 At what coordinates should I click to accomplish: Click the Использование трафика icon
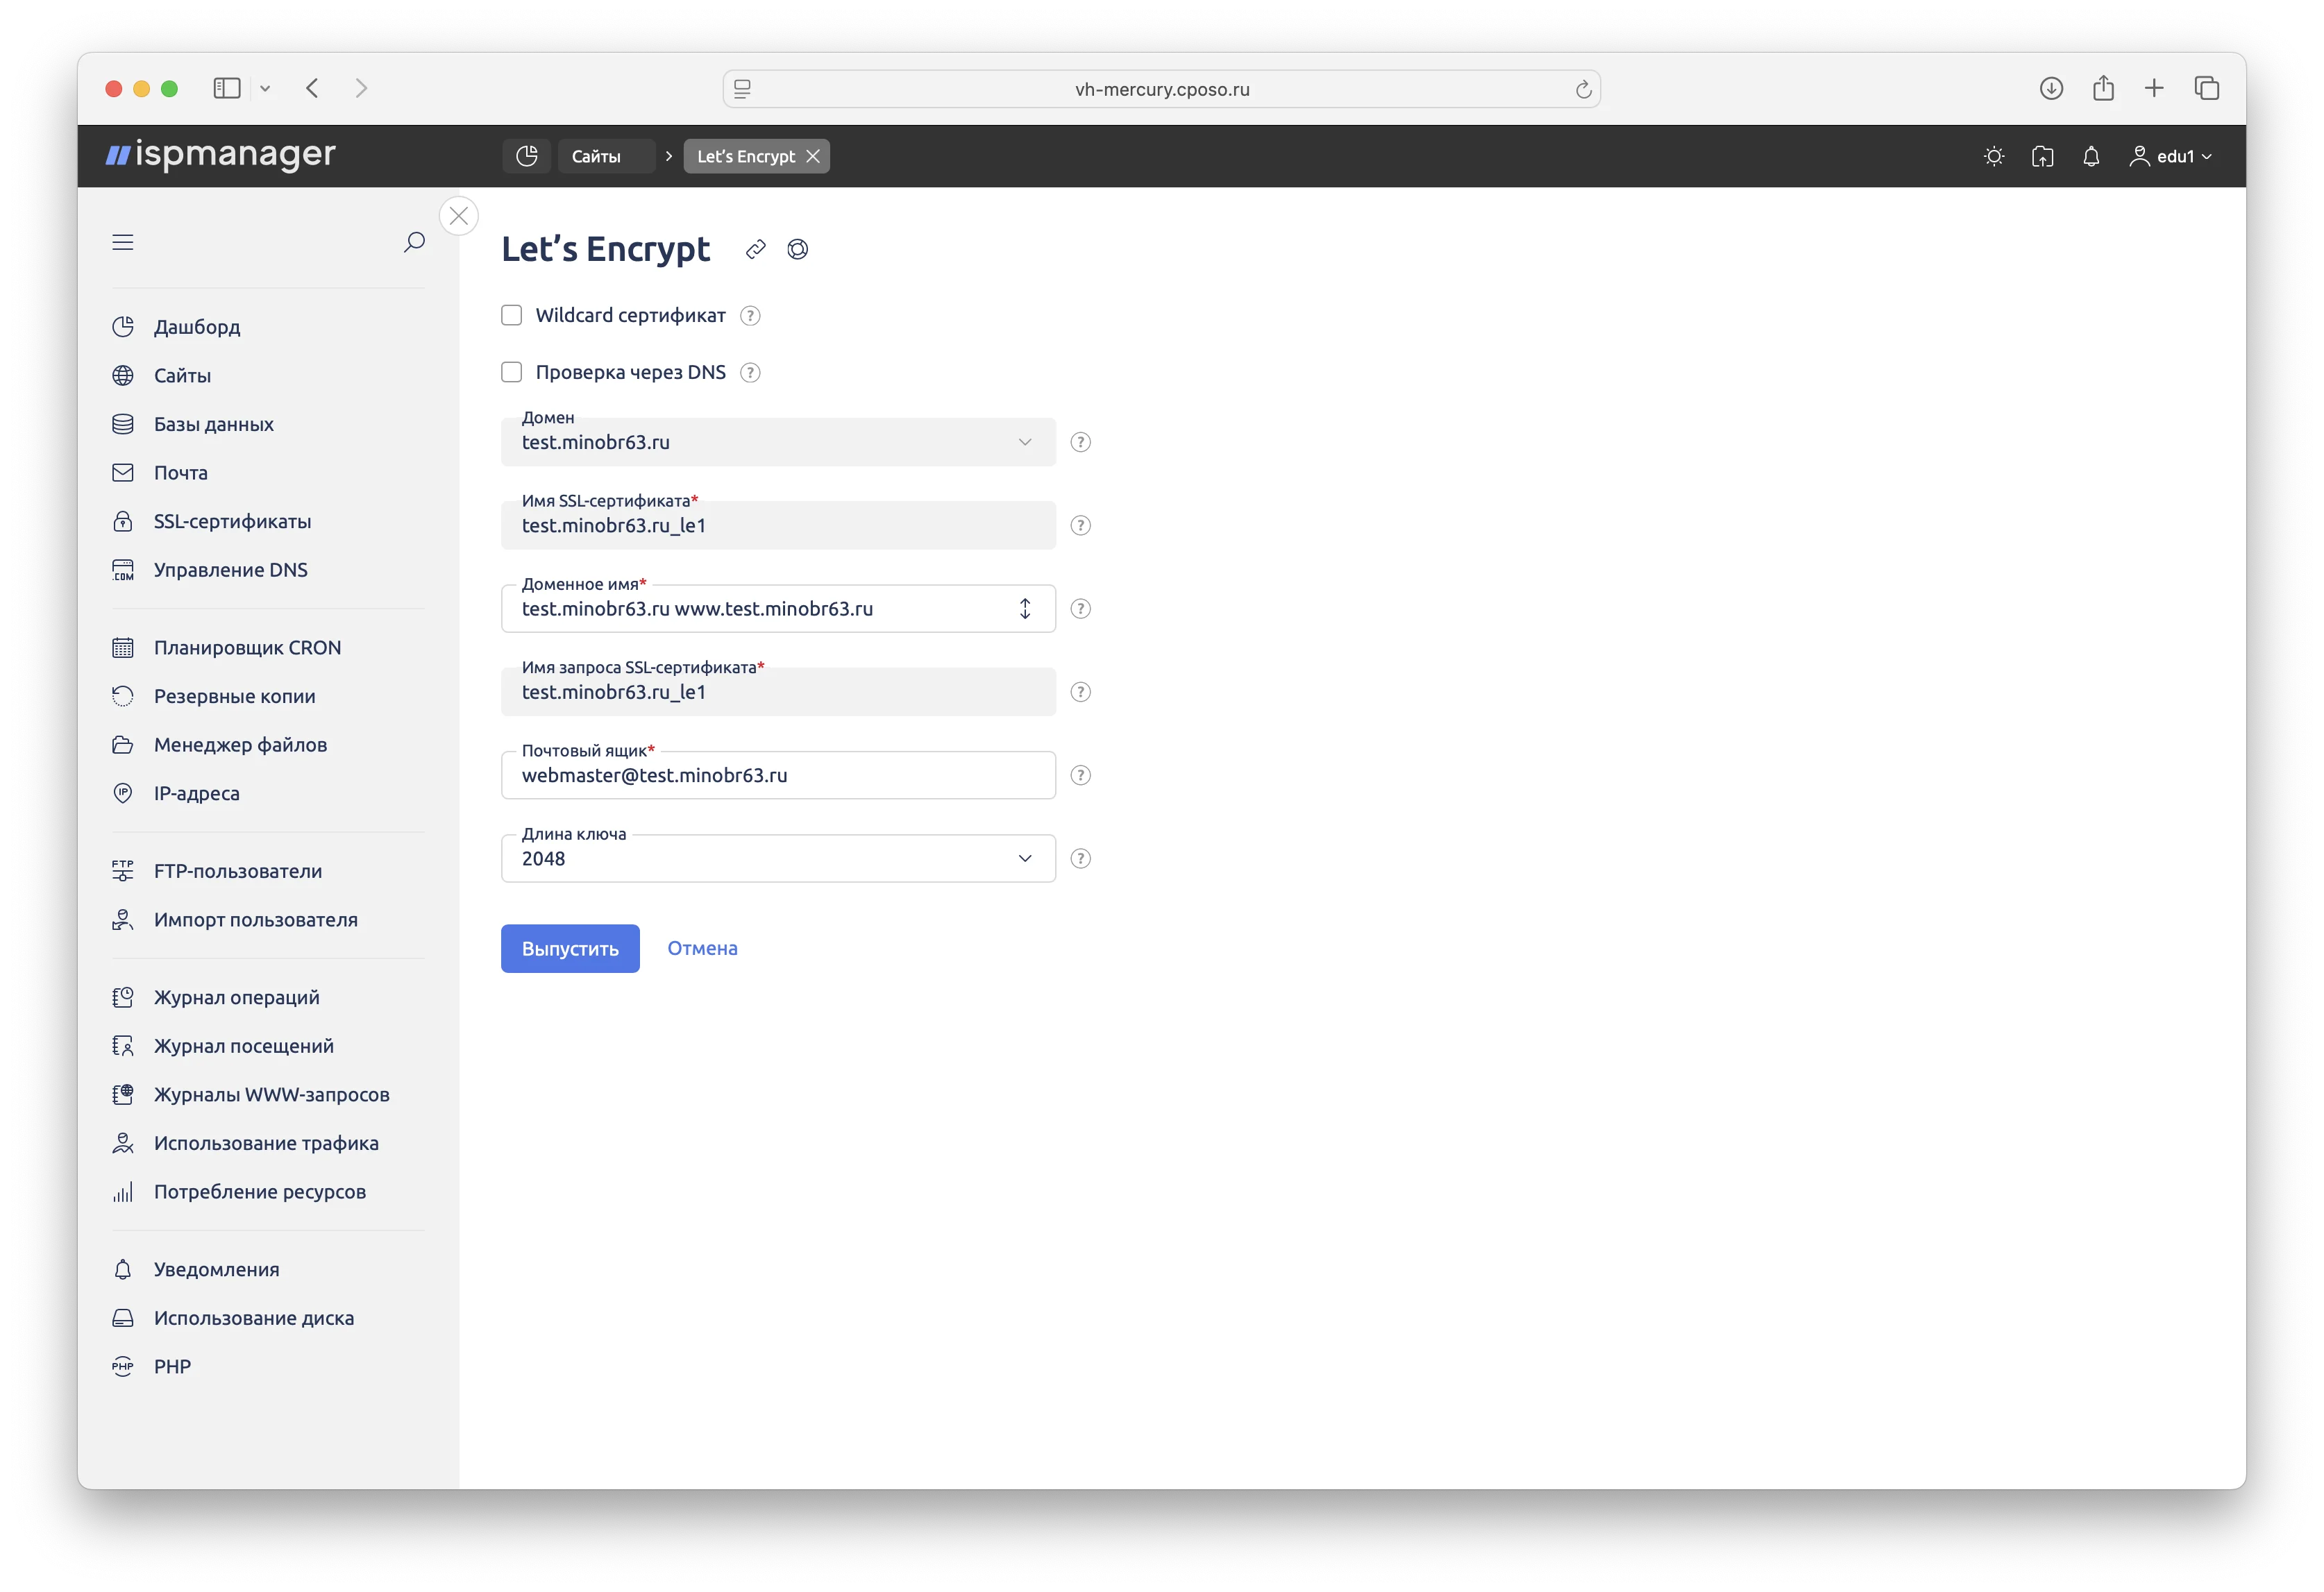click(x=123, y=1143)
